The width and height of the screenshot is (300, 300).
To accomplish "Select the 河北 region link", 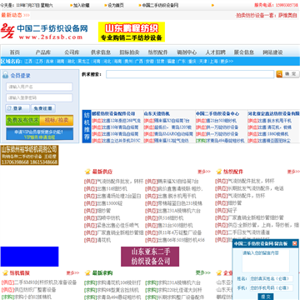I will point(107,62).
